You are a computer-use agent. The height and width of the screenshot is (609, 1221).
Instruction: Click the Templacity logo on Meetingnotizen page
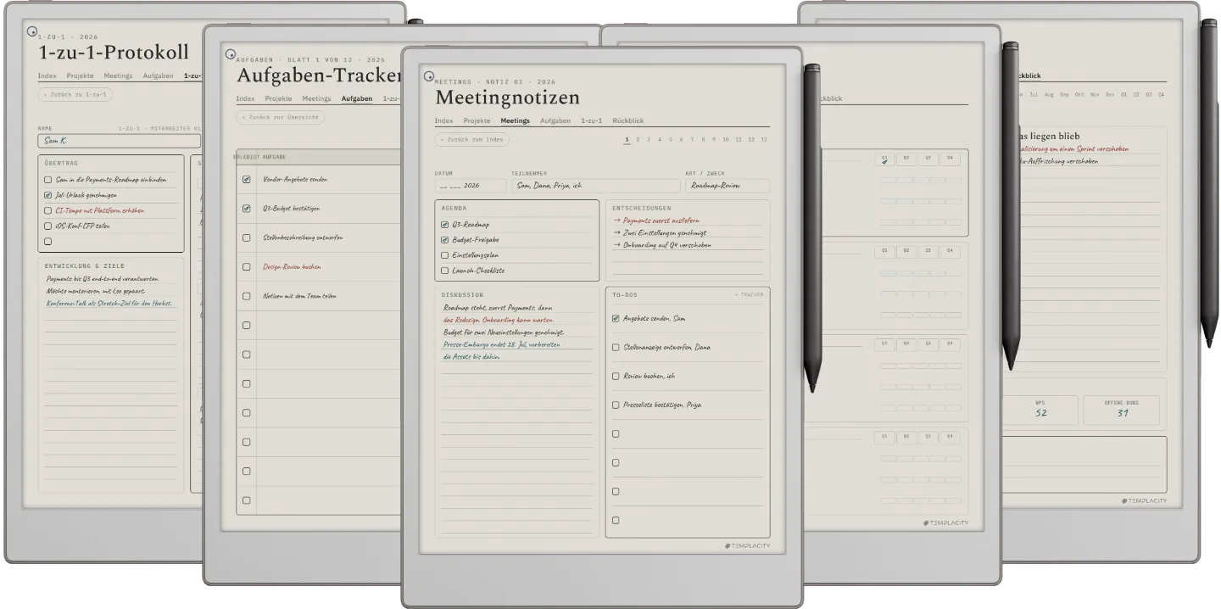[x=747, y=545]
